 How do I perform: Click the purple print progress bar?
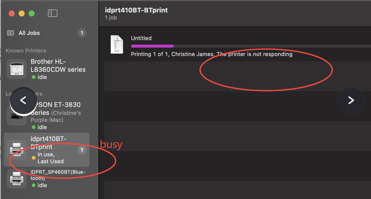[x=152, y=46]
